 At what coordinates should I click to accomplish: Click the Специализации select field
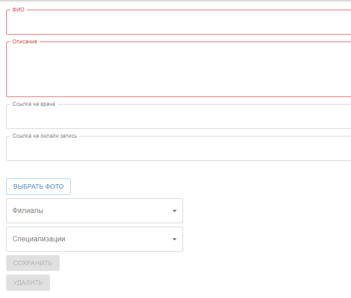pyautogui.click(x=95, y=239)
